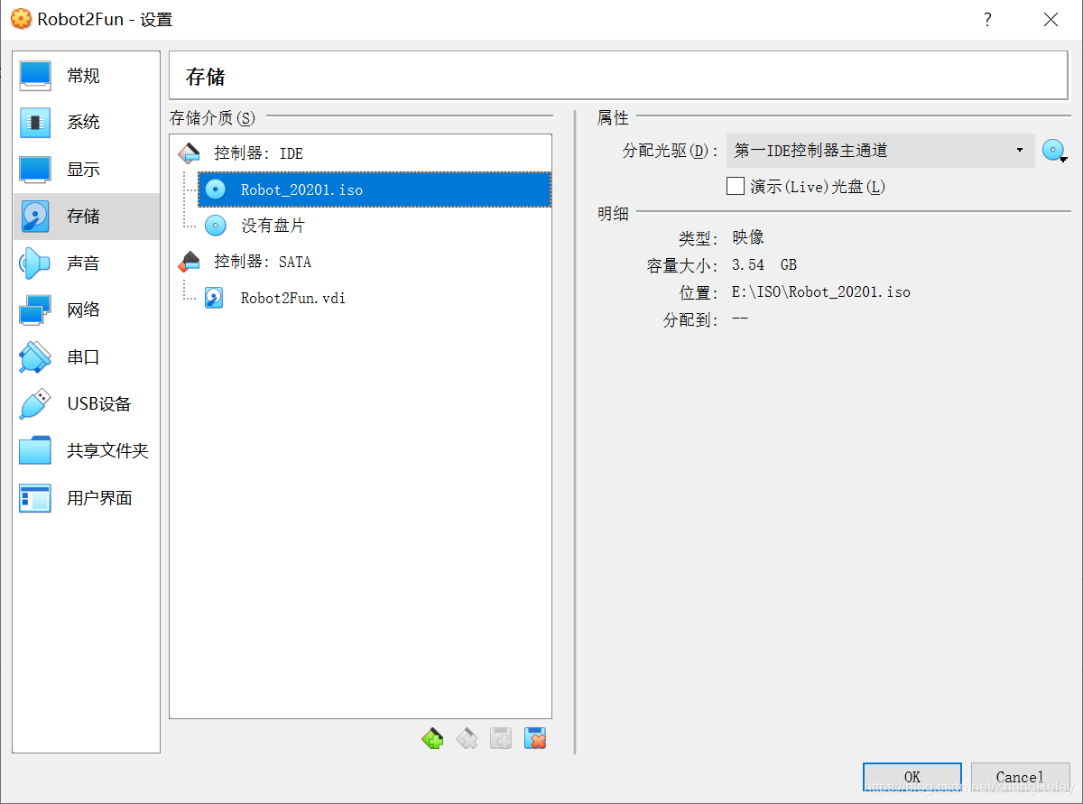The width and height of the screenshot is (1083, 804).
Task: Click the 共享文件夹 label in sidebar
Action: [107, 450]
